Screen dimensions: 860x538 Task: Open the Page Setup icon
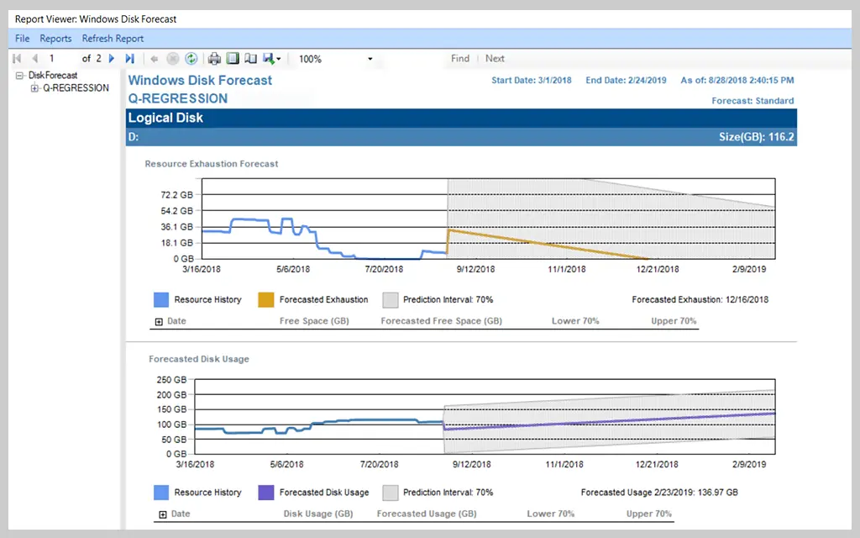[251, 59]
